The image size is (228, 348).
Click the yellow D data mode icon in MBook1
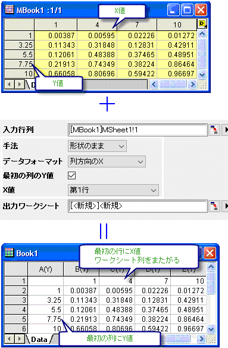pyautogui.click(x=202, y=23)
